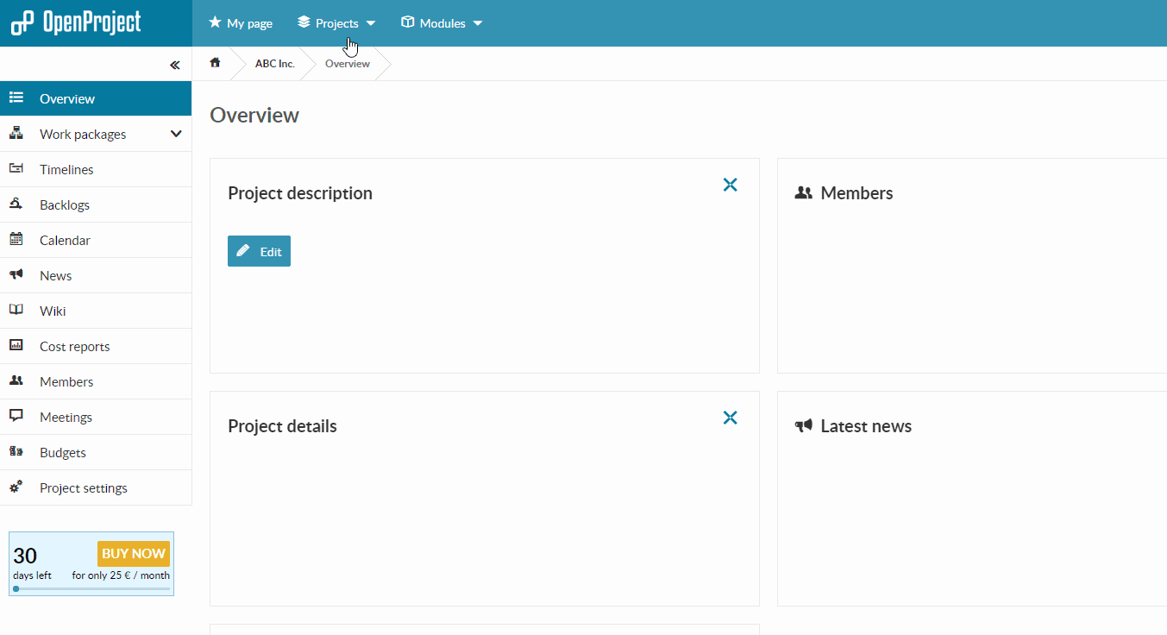Click the BUY NOW button
Viewport: 1167px width, 635px height.
point(134,554)
